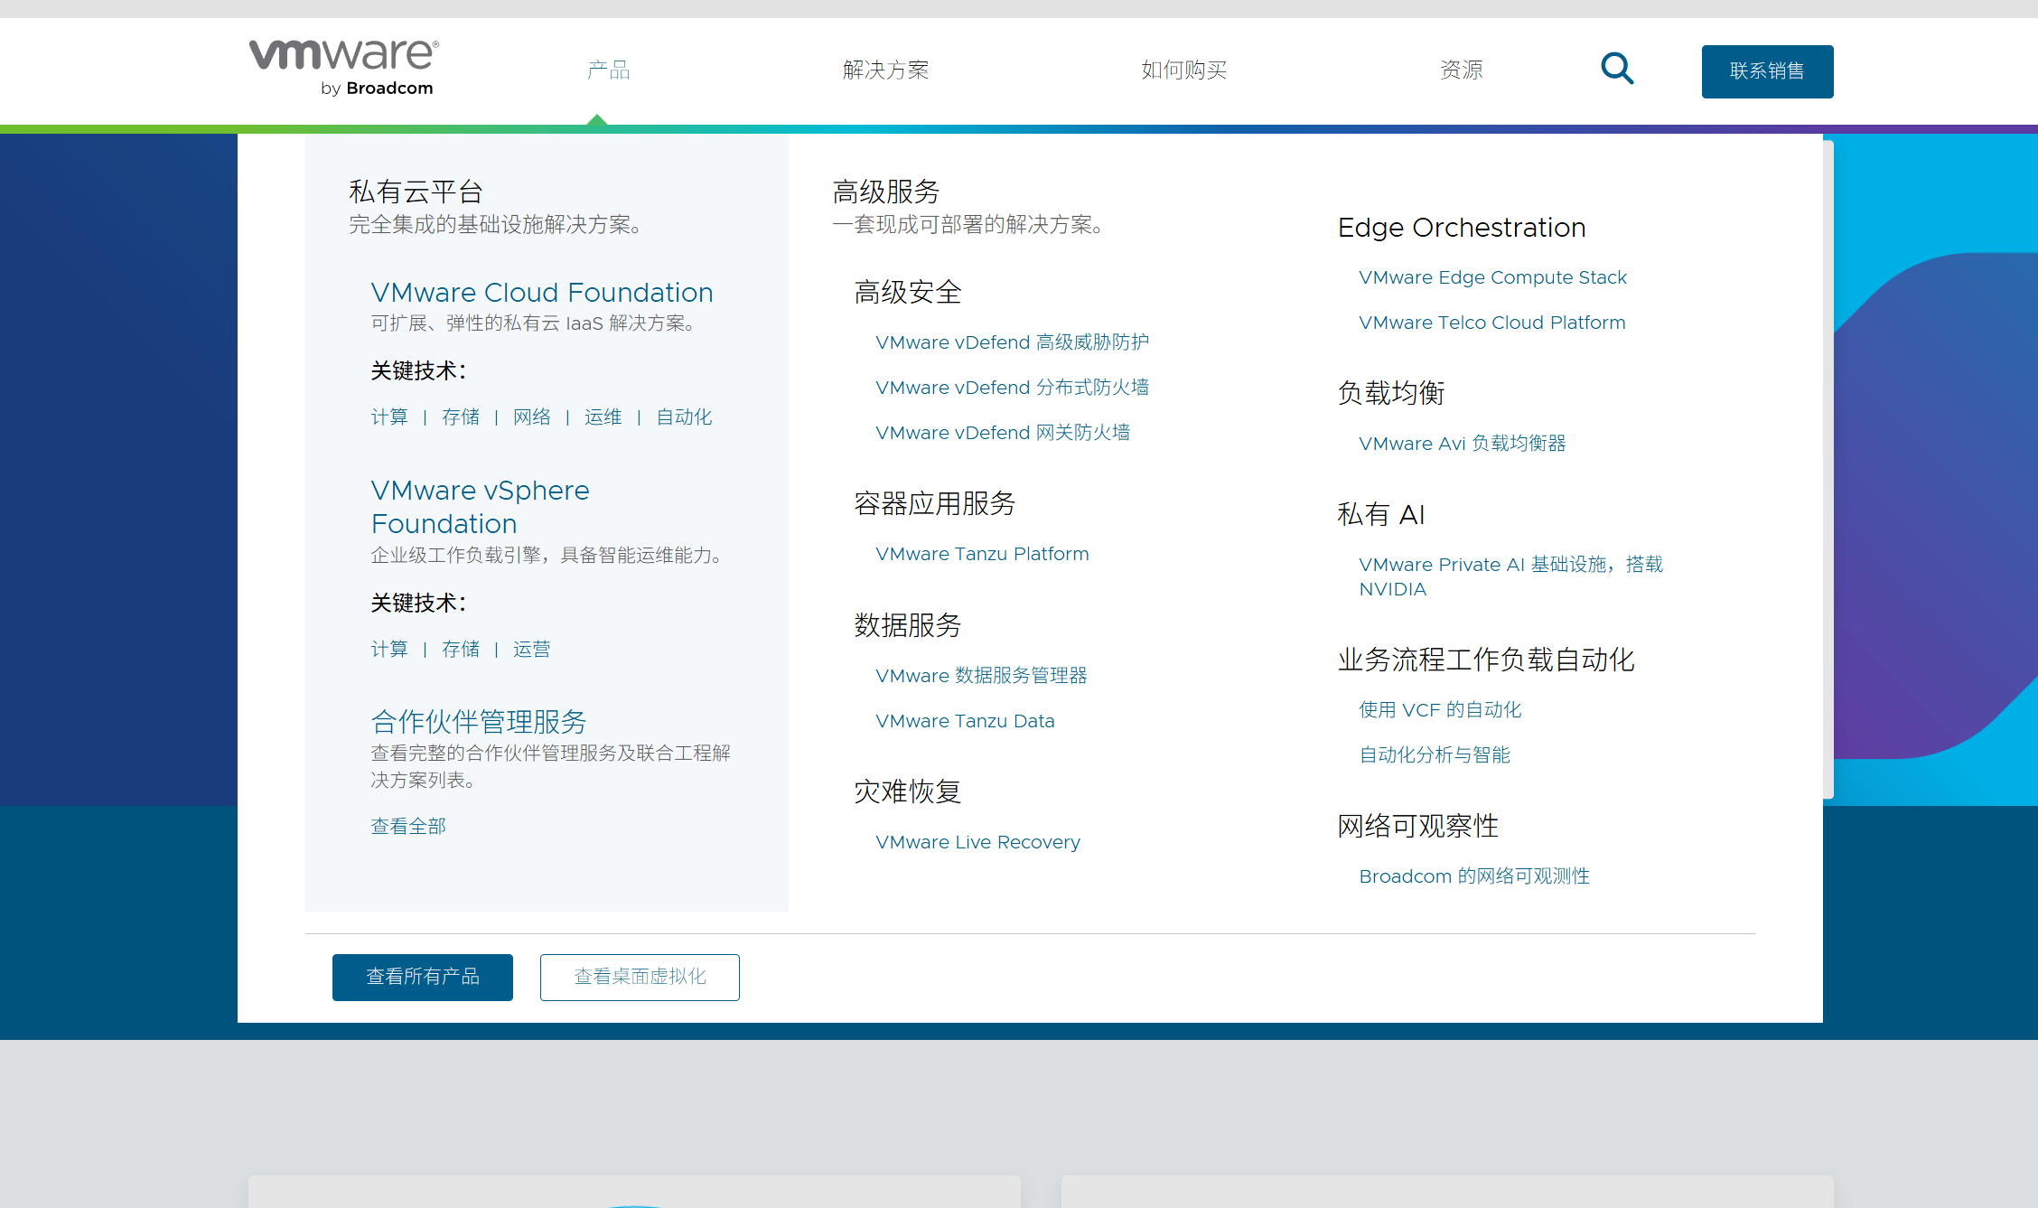
Task: Expand the 资源 navigation dropdown
Action: pyautogui.click(x=1461, y=70)
